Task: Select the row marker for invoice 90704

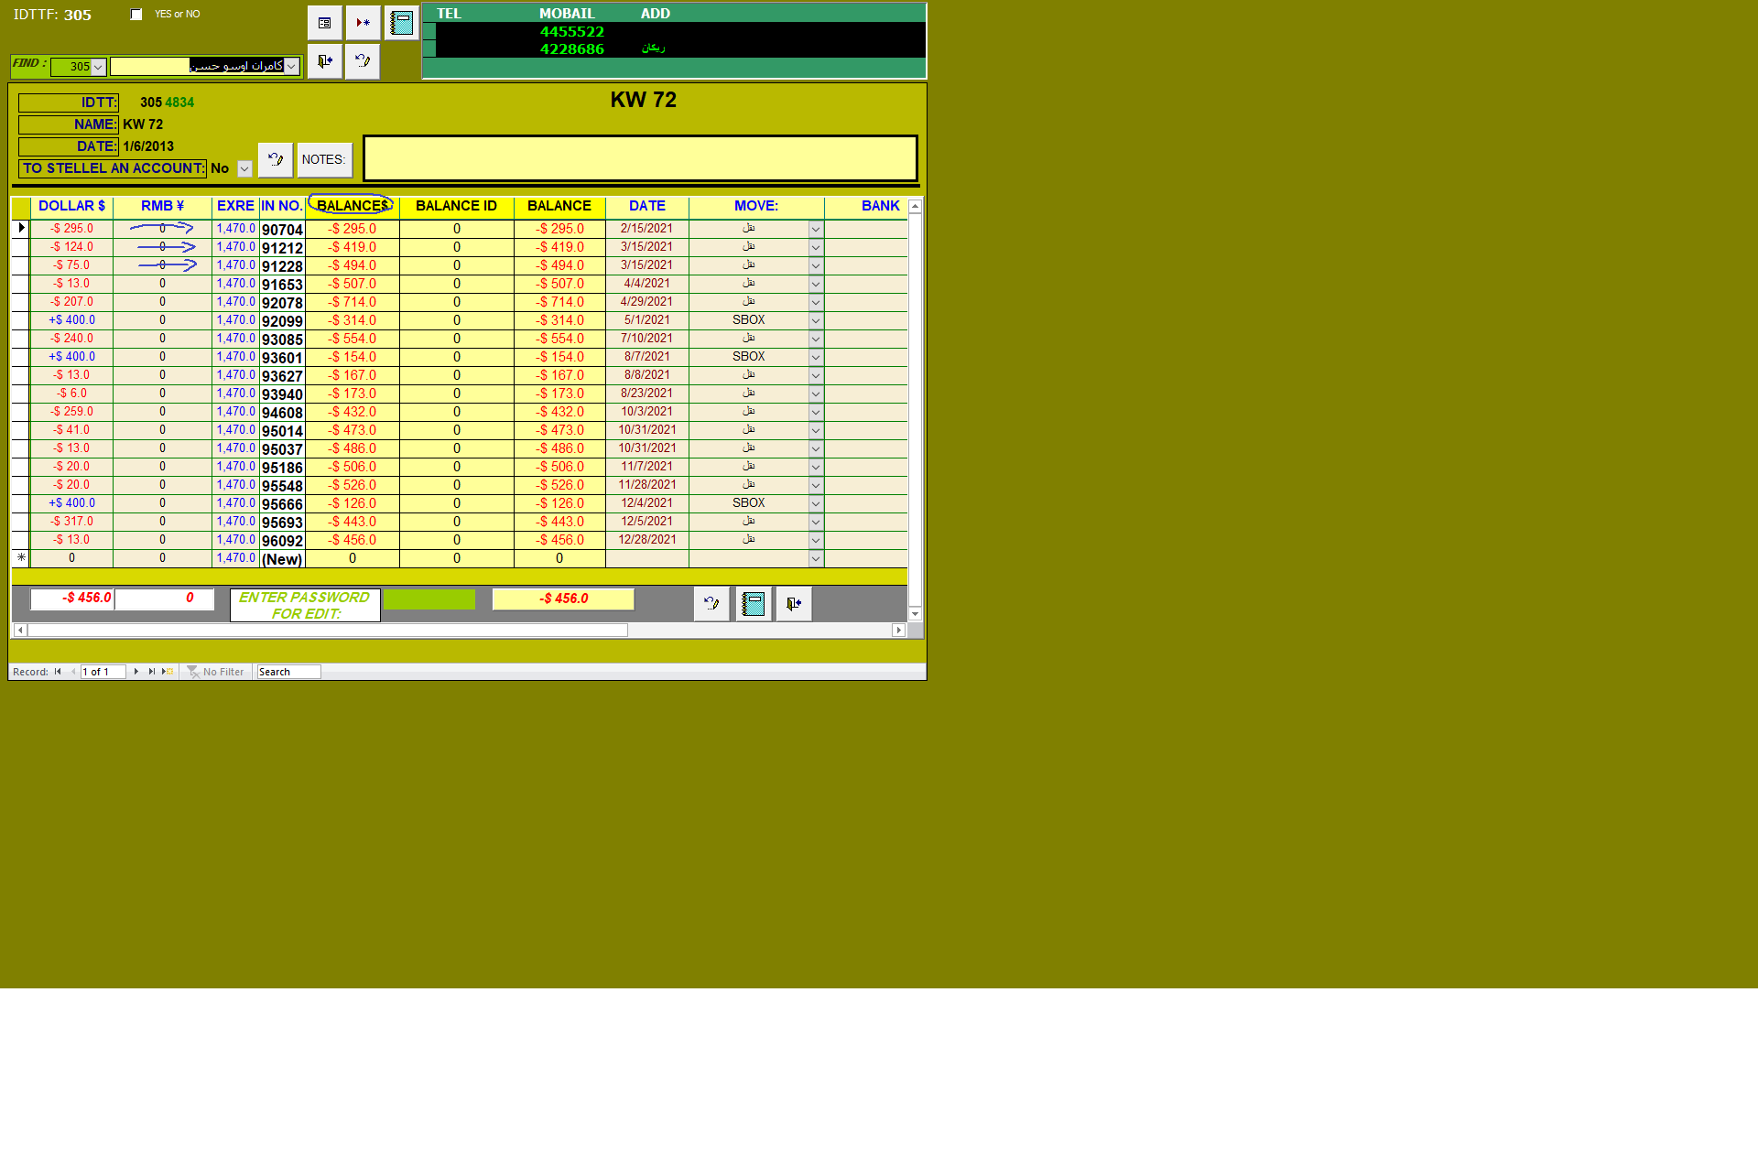Action: pyautogui.click(x=21, y=229)
